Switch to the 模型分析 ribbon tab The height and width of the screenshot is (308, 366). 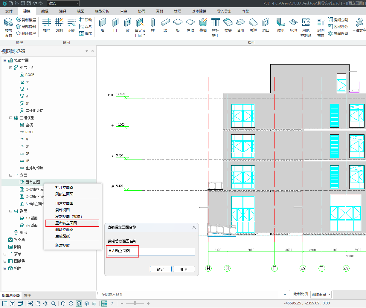coord(102,11)
